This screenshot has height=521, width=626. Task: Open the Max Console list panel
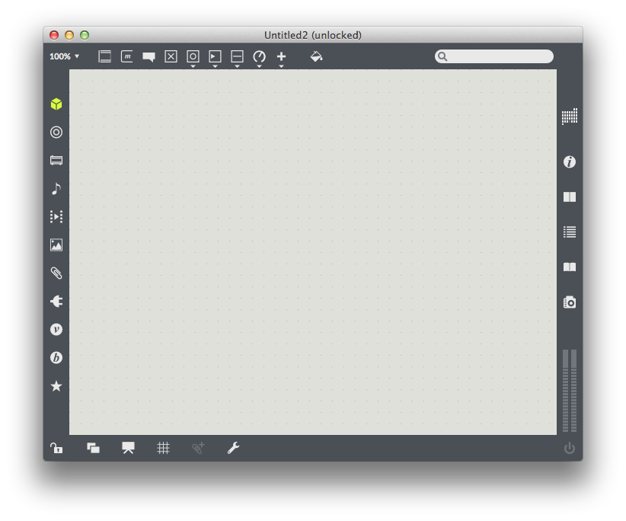click(x=570, y=232)
